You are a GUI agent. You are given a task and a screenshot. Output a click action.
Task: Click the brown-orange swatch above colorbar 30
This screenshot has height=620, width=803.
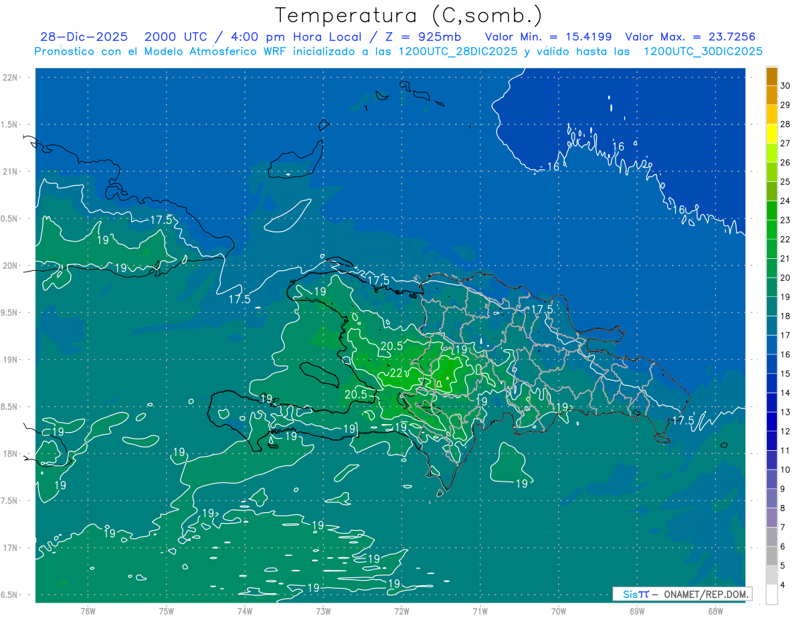(772, 76)
